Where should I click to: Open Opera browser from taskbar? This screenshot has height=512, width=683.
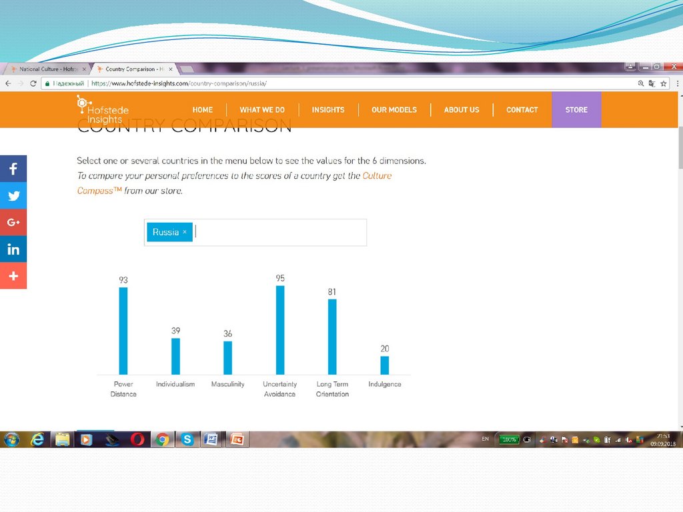(137, 439)
